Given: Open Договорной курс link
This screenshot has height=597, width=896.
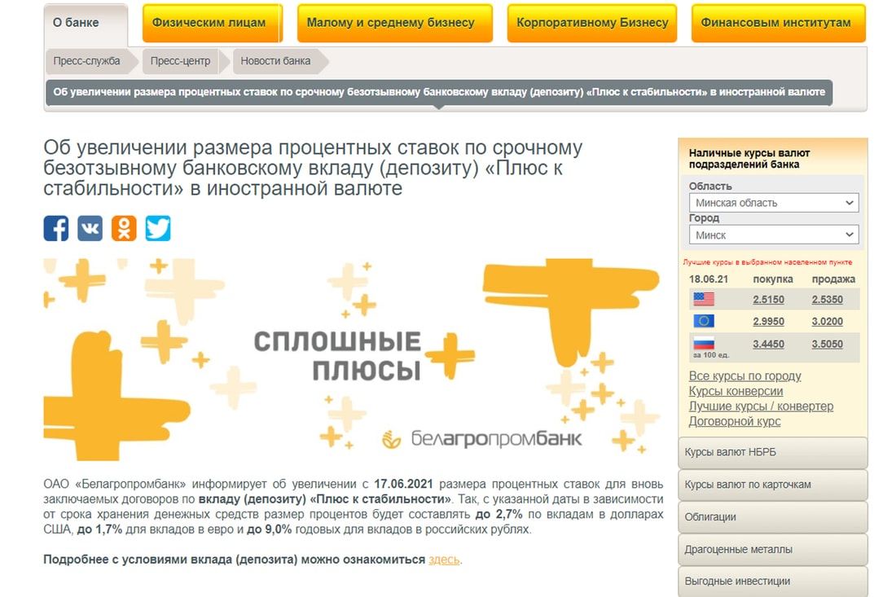Looking at the screenshot, I should point(734,421).
